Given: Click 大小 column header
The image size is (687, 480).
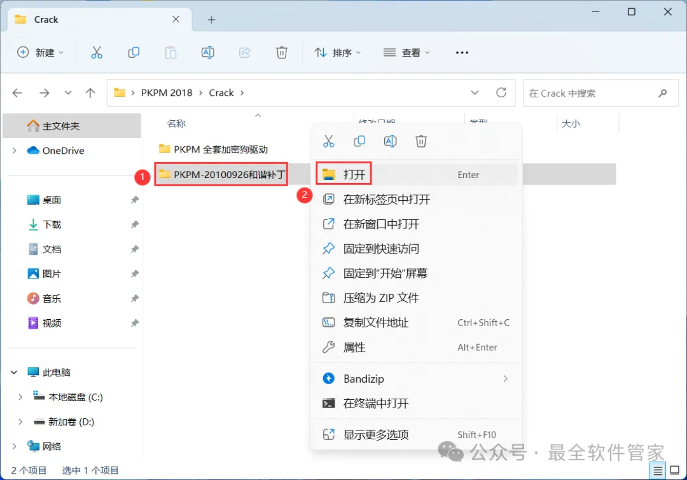Looking at the screenshot, I should (x=571, y=123).
